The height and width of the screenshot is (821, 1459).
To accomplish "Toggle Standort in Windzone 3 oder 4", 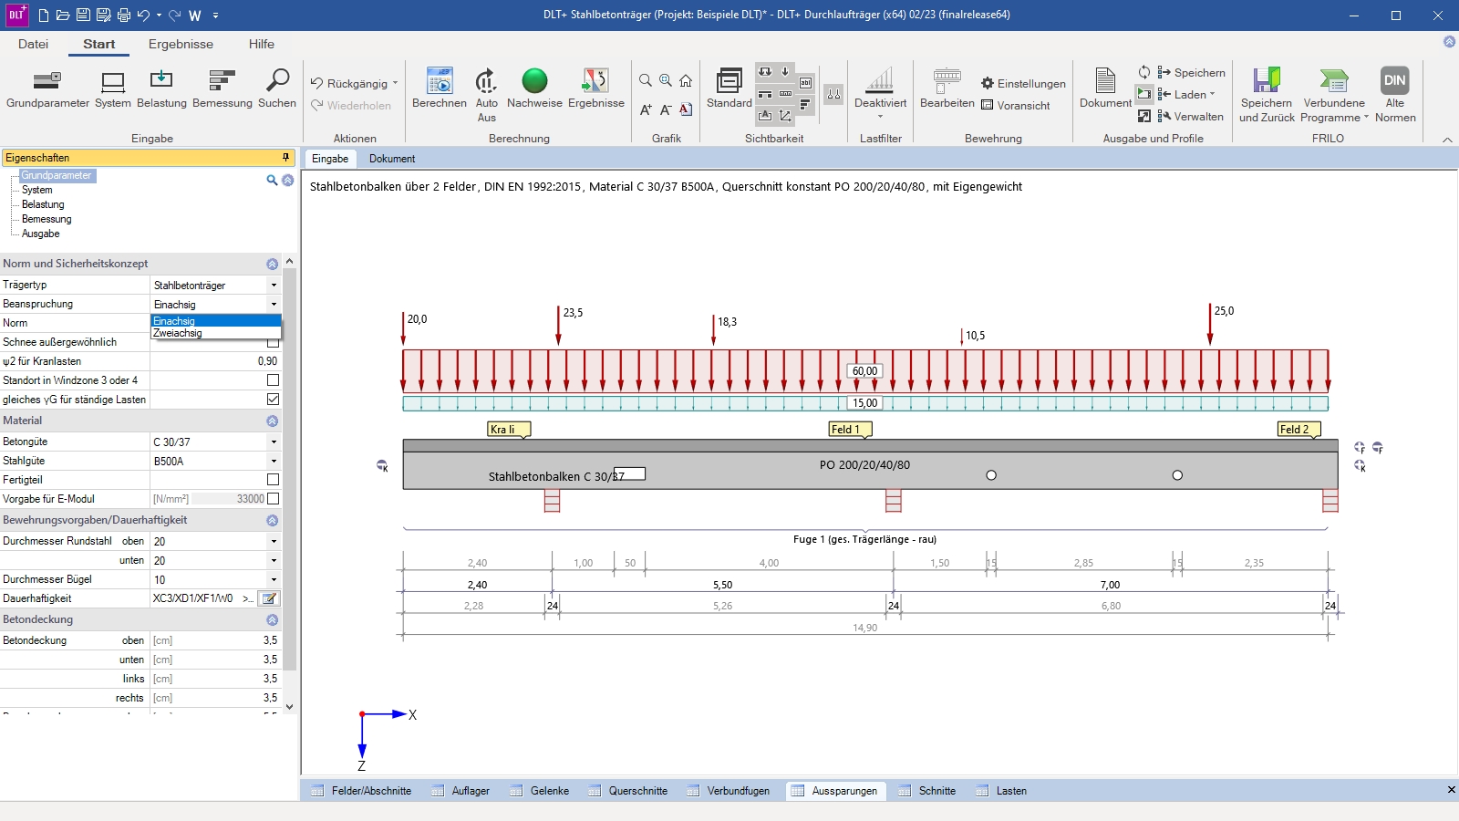I will click(273, 380).
